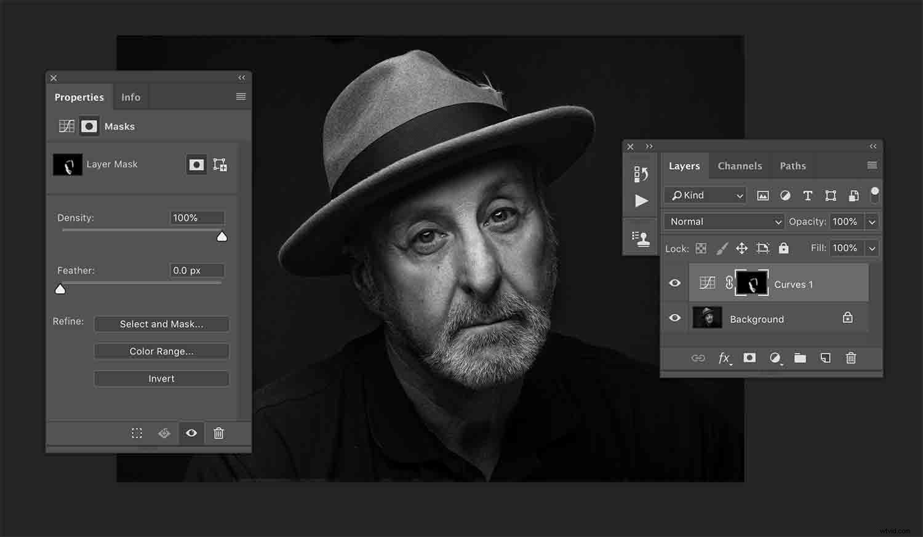Expand the Opacity value dropdown

coord(872,221)
